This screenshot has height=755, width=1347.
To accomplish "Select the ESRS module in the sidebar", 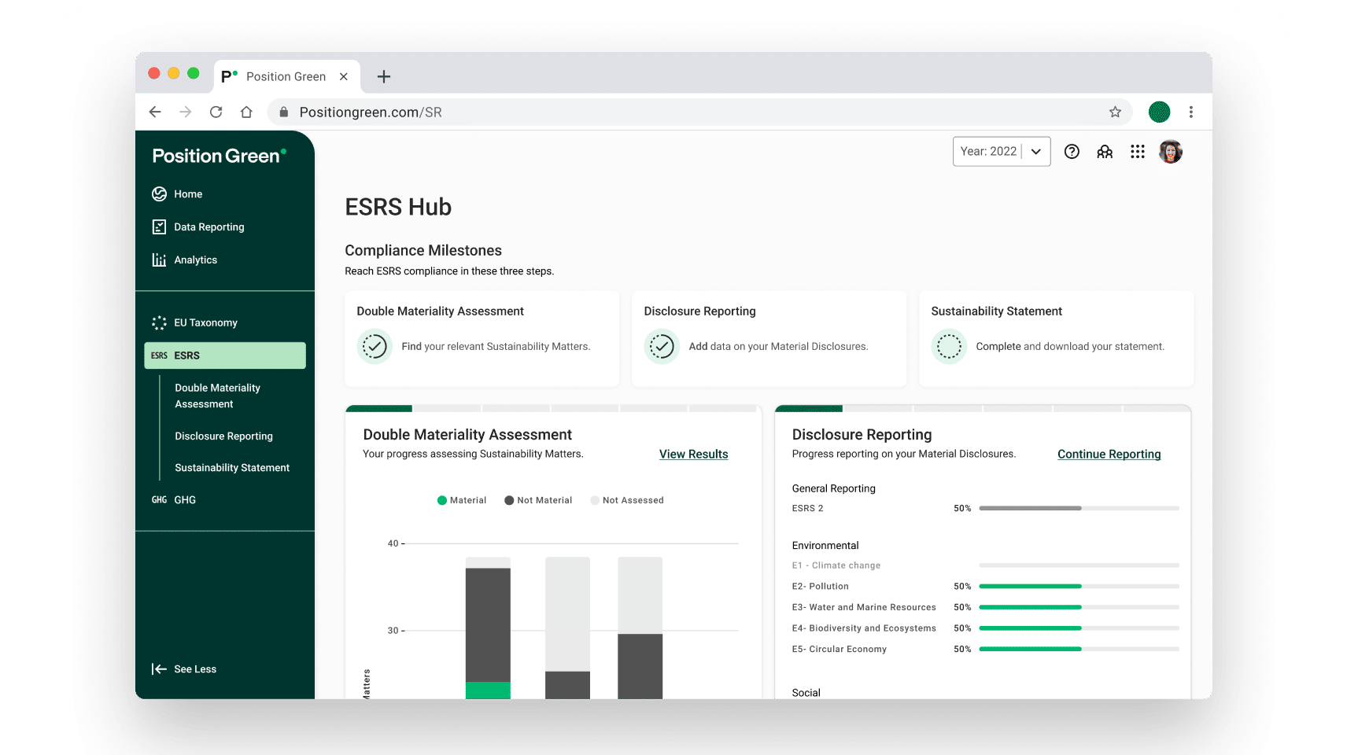I will click(x=187, y=355).
